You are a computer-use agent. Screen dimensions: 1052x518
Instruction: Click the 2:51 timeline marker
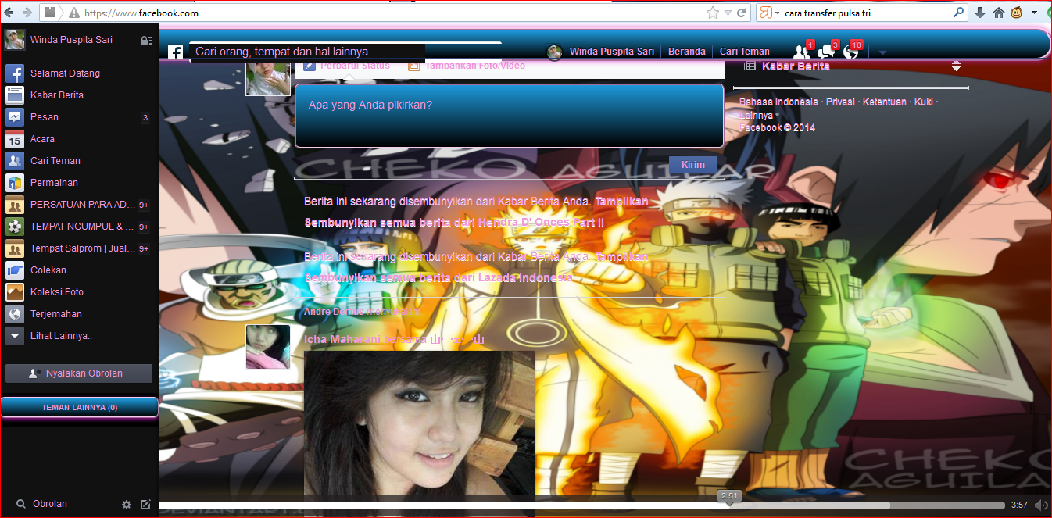[729, 496]
